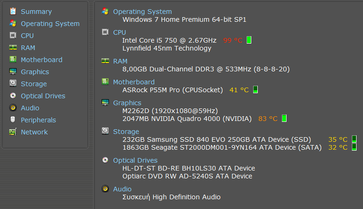
Task: Click the Storage heading in main panel
Action: click(126, 132)
